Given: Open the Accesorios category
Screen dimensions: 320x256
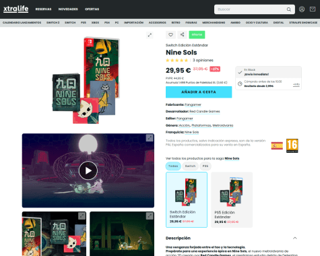Looking at the screenshot, I should tap(158, 23).
